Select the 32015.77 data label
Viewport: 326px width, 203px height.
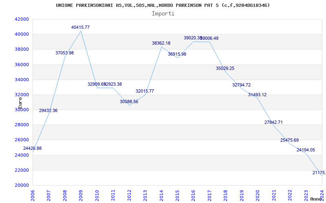pos(145,91)
